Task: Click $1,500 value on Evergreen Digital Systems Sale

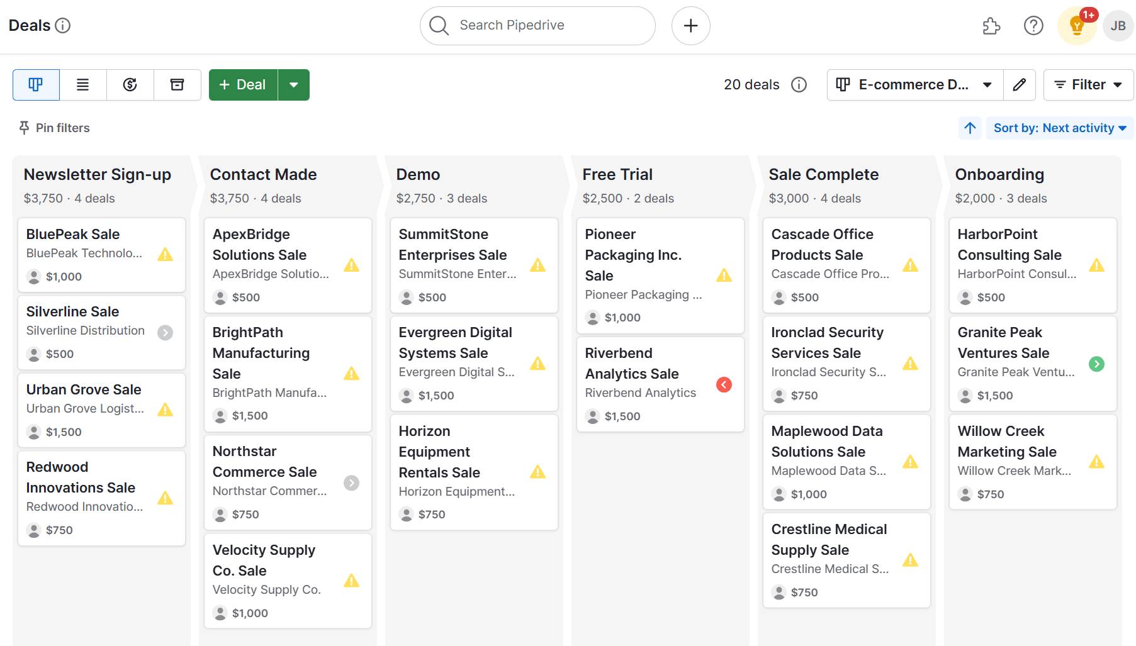Action: pos(436,396)
